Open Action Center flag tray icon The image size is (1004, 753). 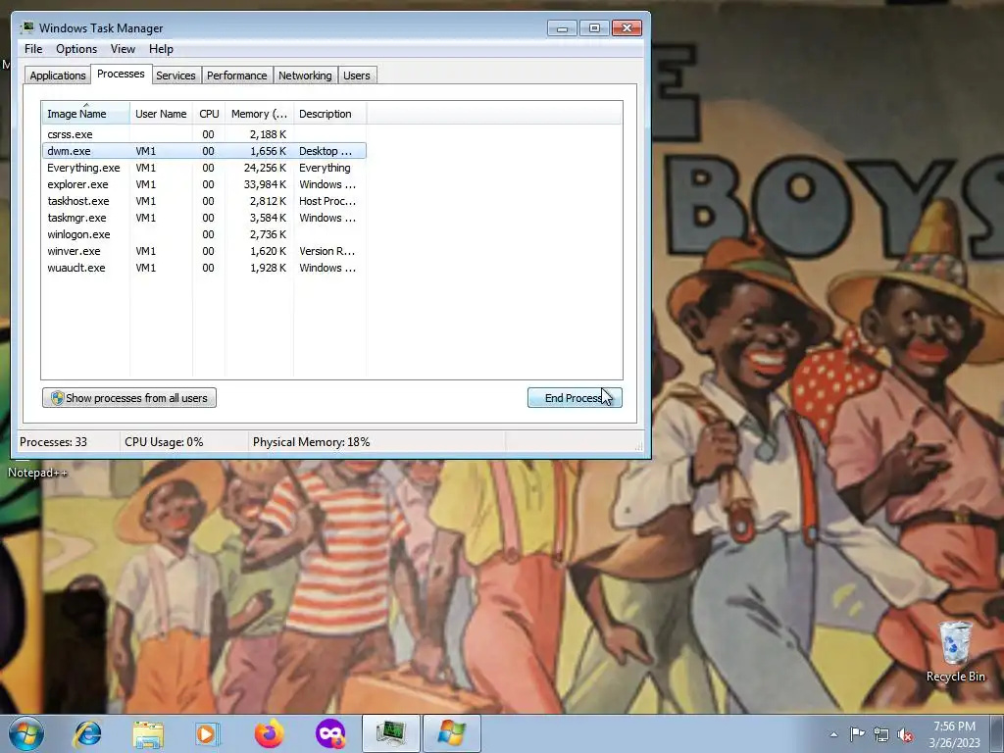pyautogui.click(x=857, y=734)
